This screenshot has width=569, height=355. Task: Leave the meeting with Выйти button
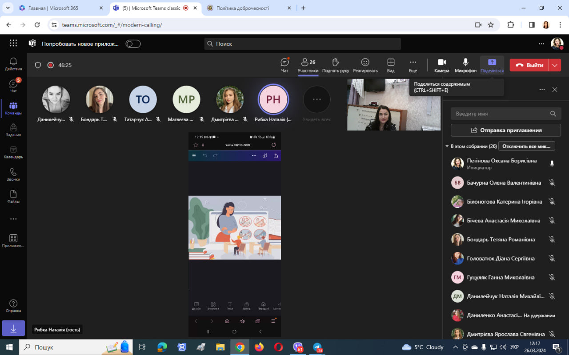coord(529,65)
